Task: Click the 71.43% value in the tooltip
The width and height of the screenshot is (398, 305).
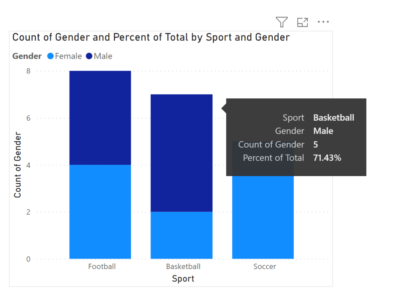Action: click(327, 158)
